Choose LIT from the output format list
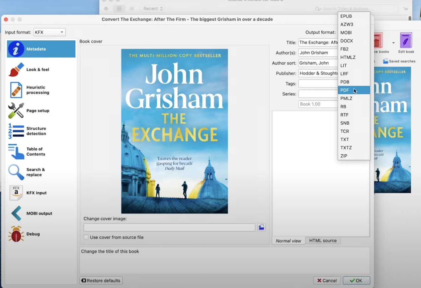The width and height of the screenshot is (421, 288). [x=354, y=66]
